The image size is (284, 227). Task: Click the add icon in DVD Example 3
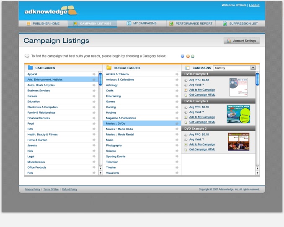point(186,145)
